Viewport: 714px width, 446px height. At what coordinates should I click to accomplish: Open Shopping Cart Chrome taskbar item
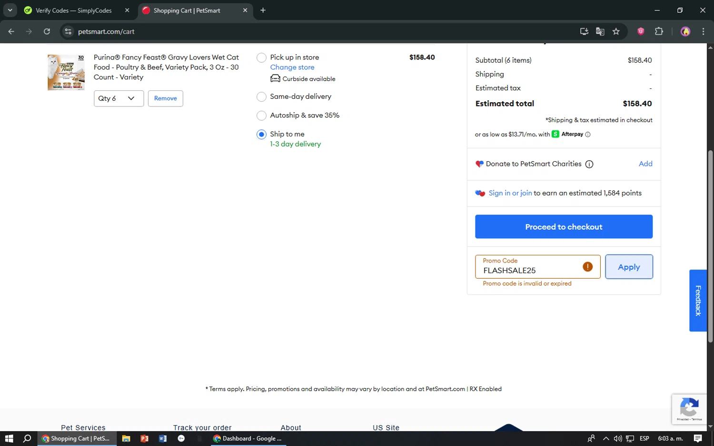pyautogui.click(x=77, y=438)
